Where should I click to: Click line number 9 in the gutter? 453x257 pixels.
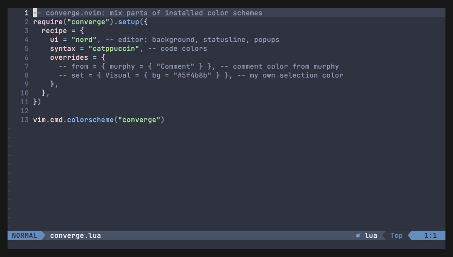(x=26, y=84)
